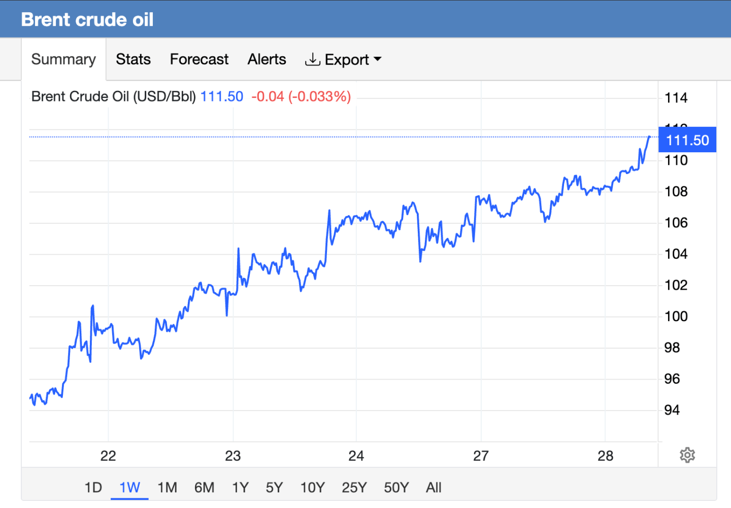Open the Stats tab

coord(133,59)
